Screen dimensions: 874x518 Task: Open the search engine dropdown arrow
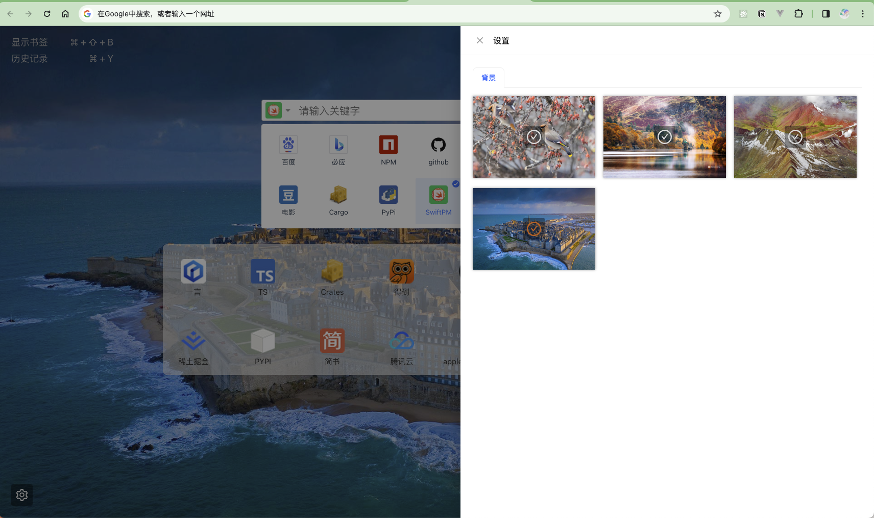click(288, 110)
